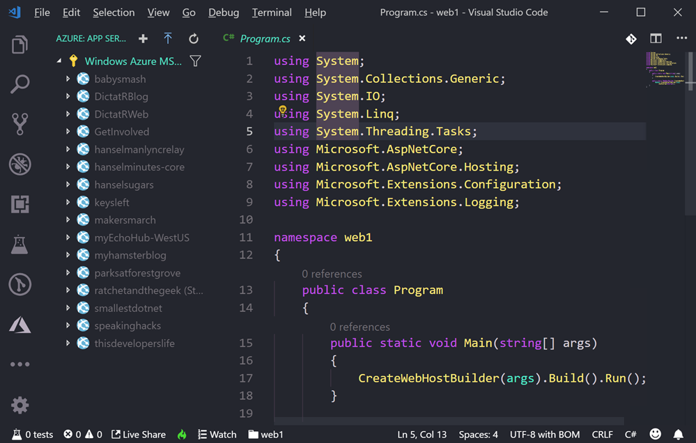Change indentation via Spaces: 4
This screenshot has height=443, width=696.
(478, 435)
